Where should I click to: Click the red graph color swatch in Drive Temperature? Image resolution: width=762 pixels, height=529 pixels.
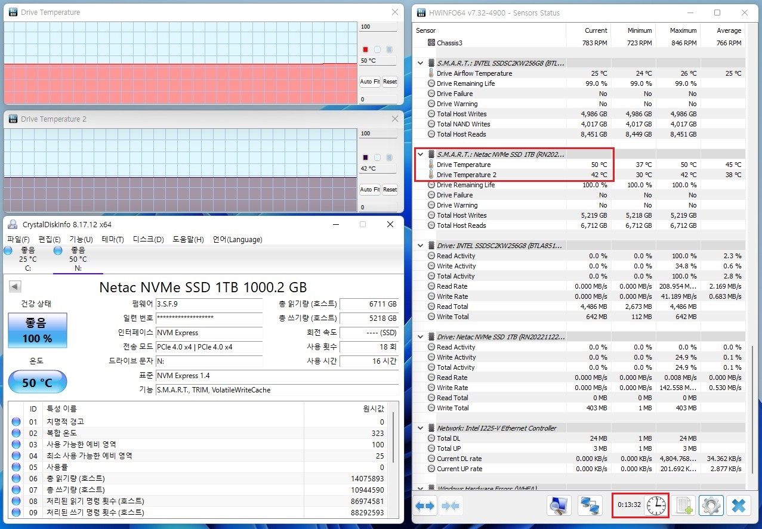(x=366, y=50)
